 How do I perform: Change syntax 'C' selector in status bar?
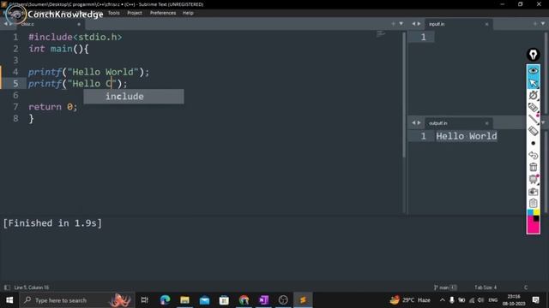[x=526, y=287]
